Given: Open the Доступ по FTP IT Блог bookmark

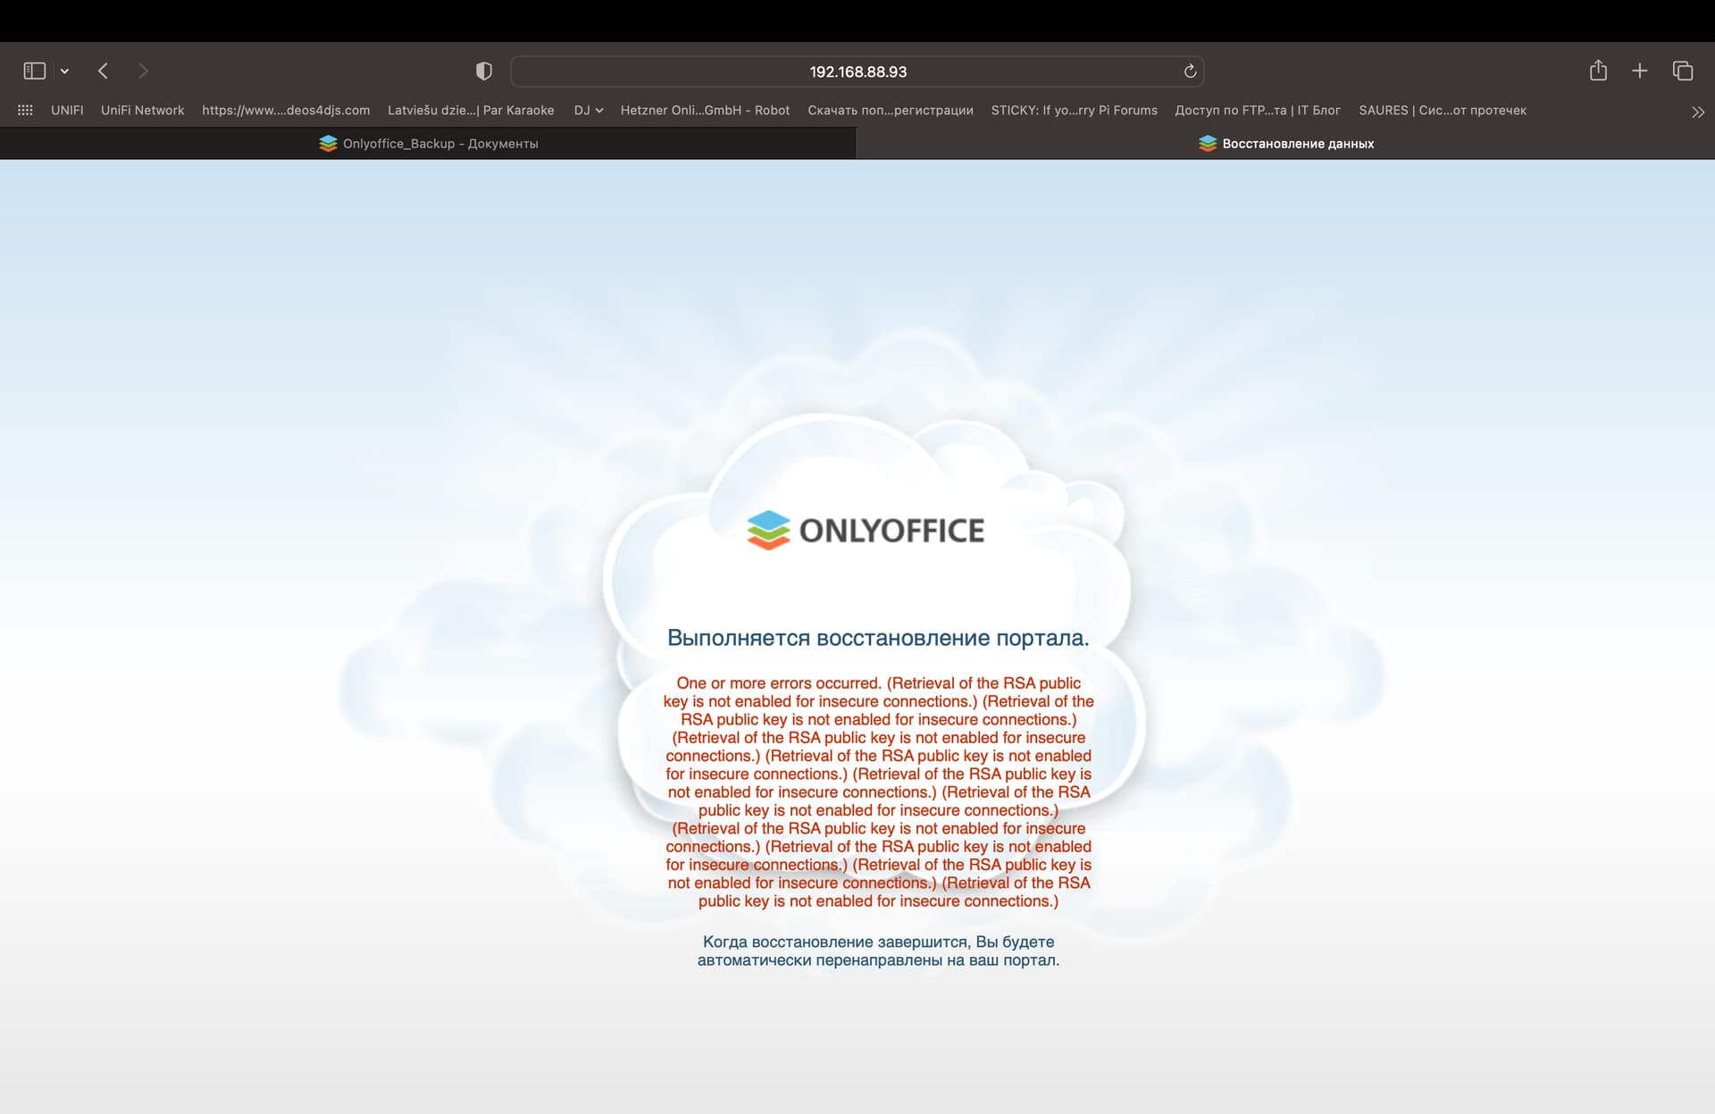Looking at the screenshot, I should point(1258,110).
